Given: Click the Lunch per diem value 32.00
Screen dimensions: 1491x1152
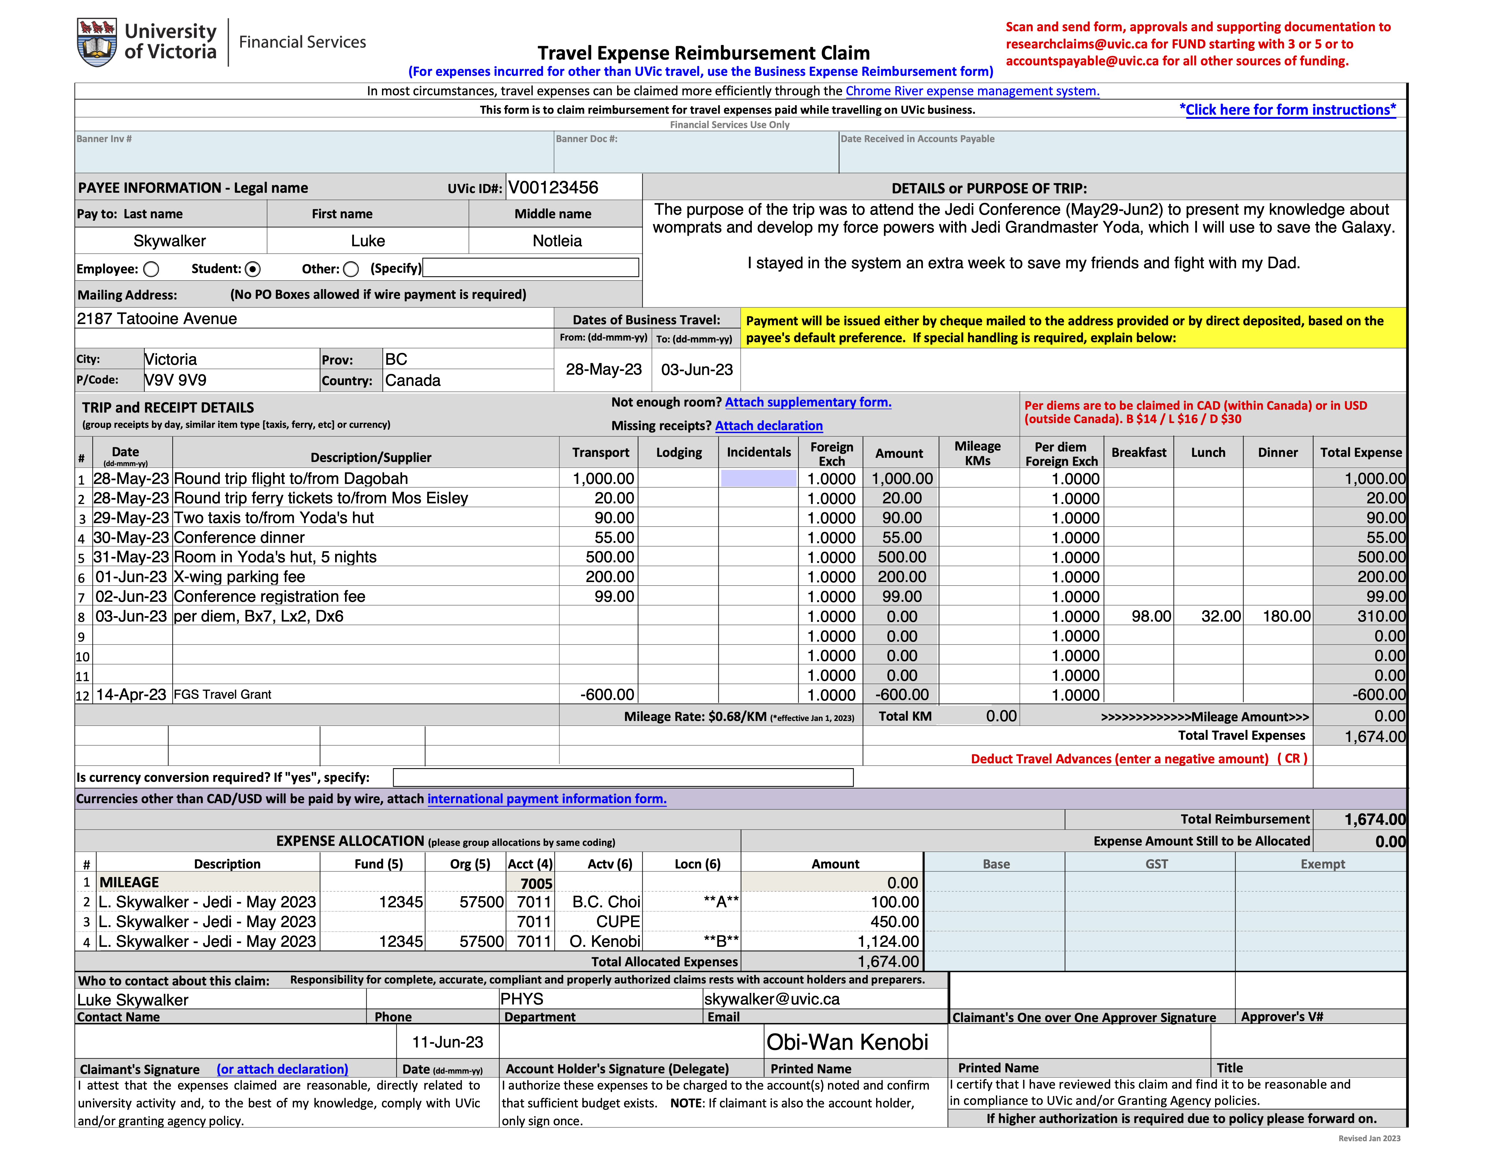Looking at the screenshot, I should pos(1208,616).
